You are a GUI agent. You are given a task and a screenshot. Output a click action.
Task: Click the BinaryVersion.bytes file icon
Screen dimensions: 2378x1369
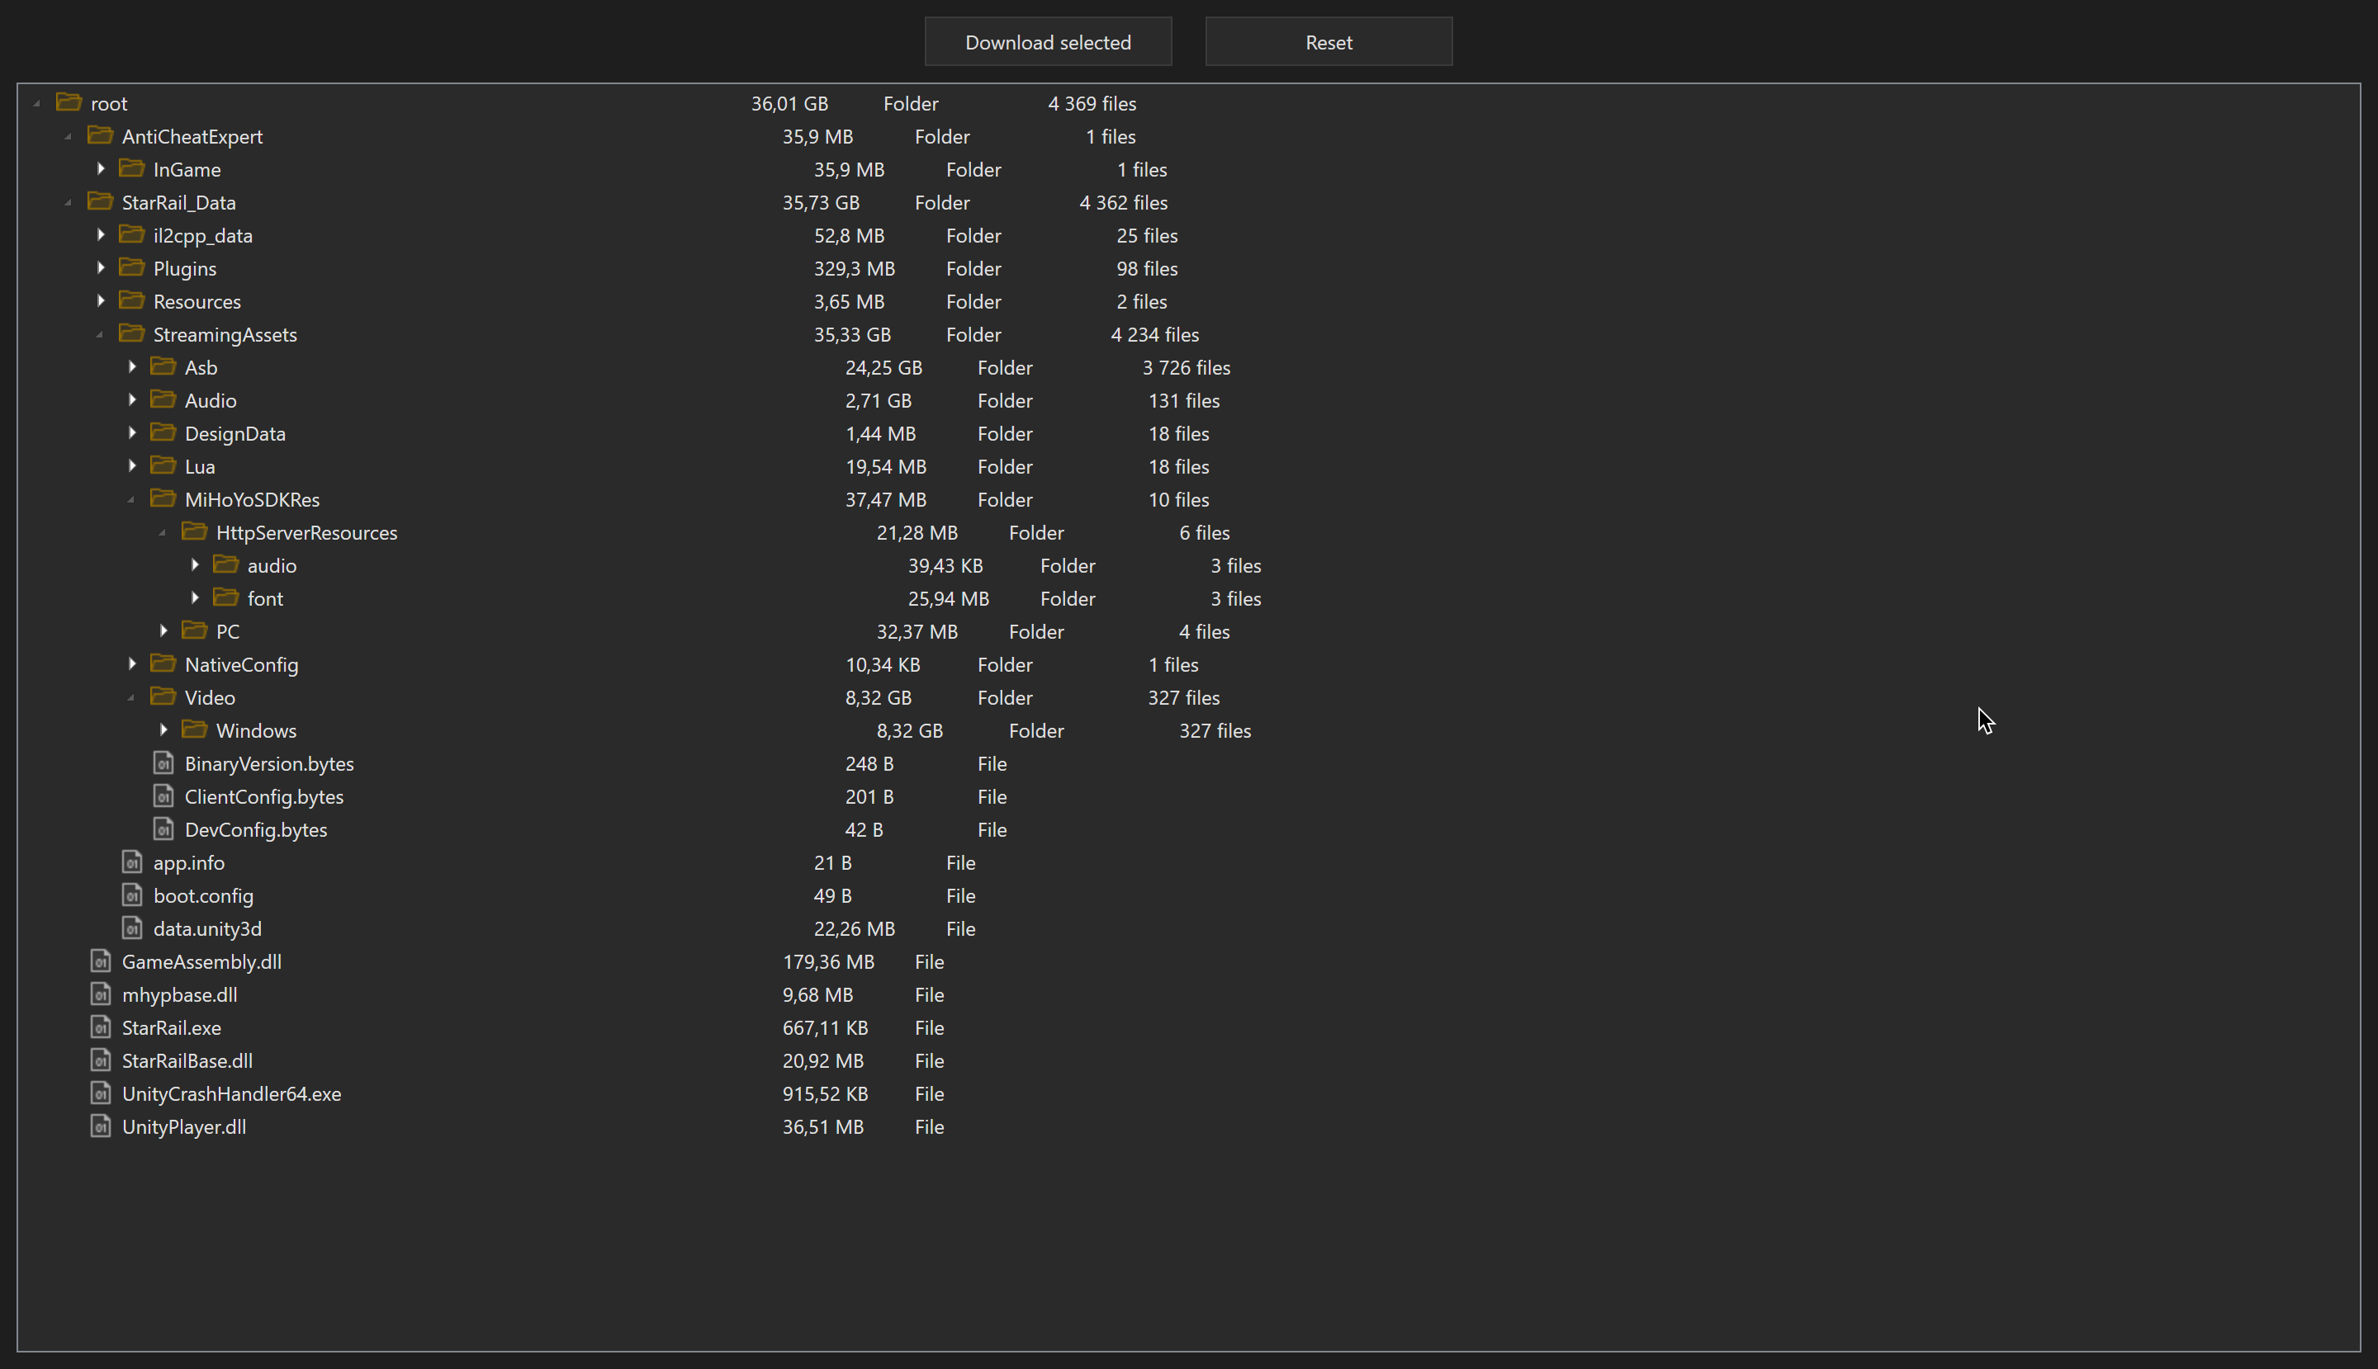point(163,762)
